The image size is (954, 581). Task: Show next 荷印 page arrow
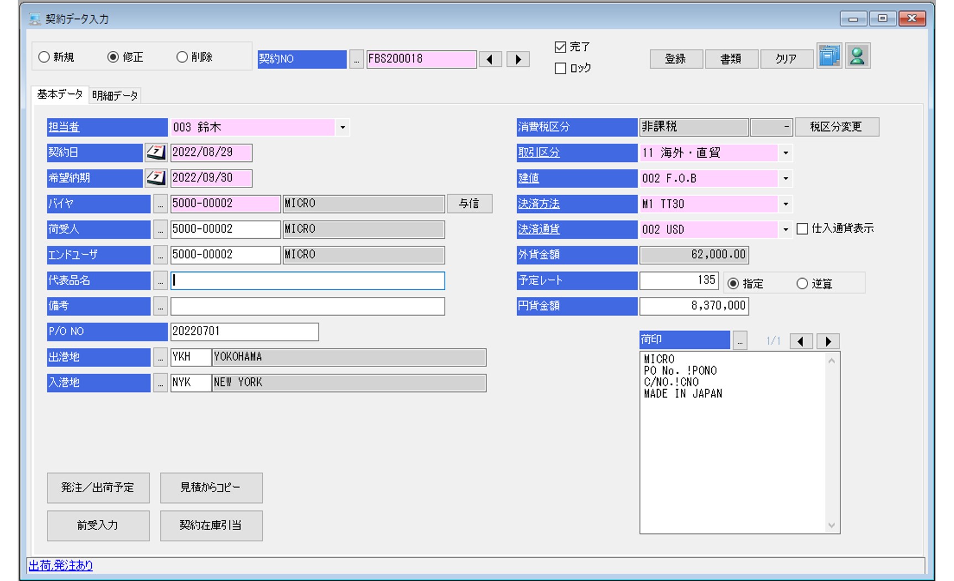tap(828, 341)
